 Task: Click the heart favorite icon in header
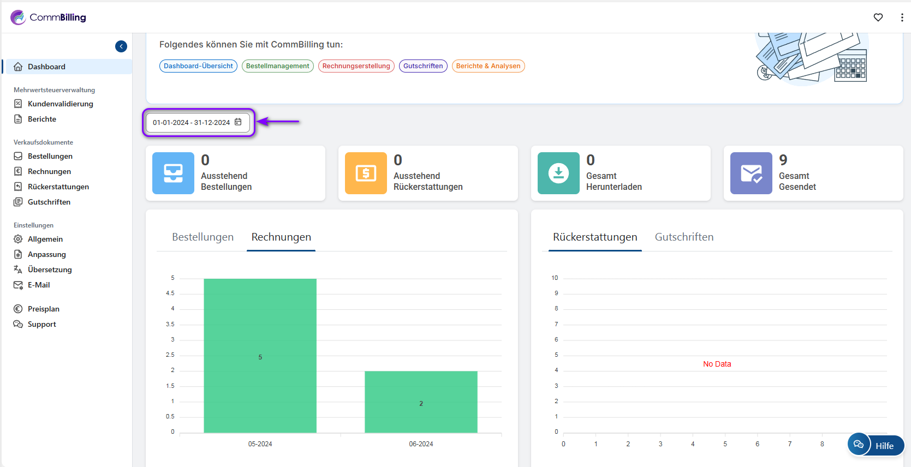(x=878, y=17)
